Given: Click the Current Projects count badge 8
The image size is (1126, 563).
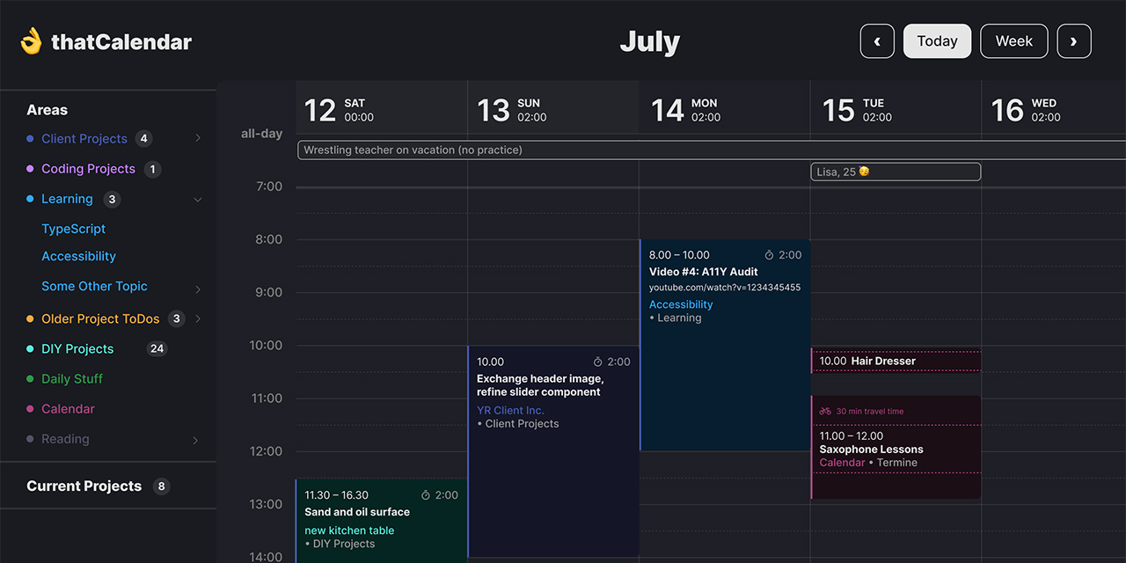Looking at the screenshot, I should (x=161, y=486).
